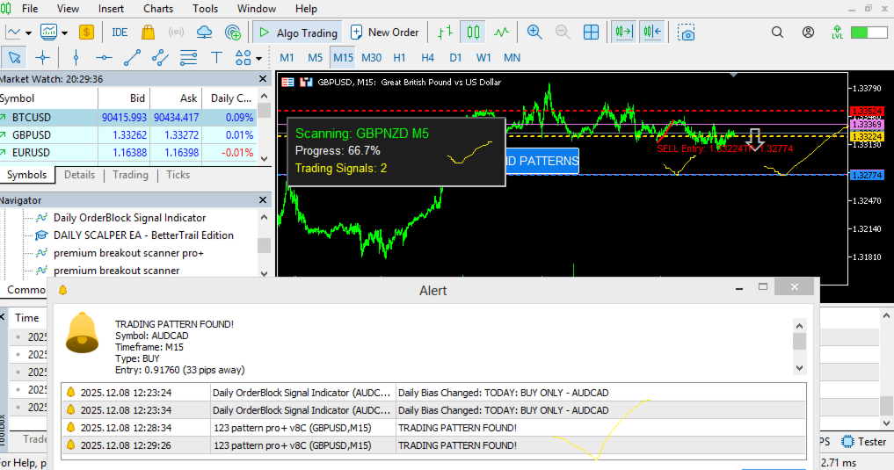Click alert message scroll down arrow

point(799,368)
